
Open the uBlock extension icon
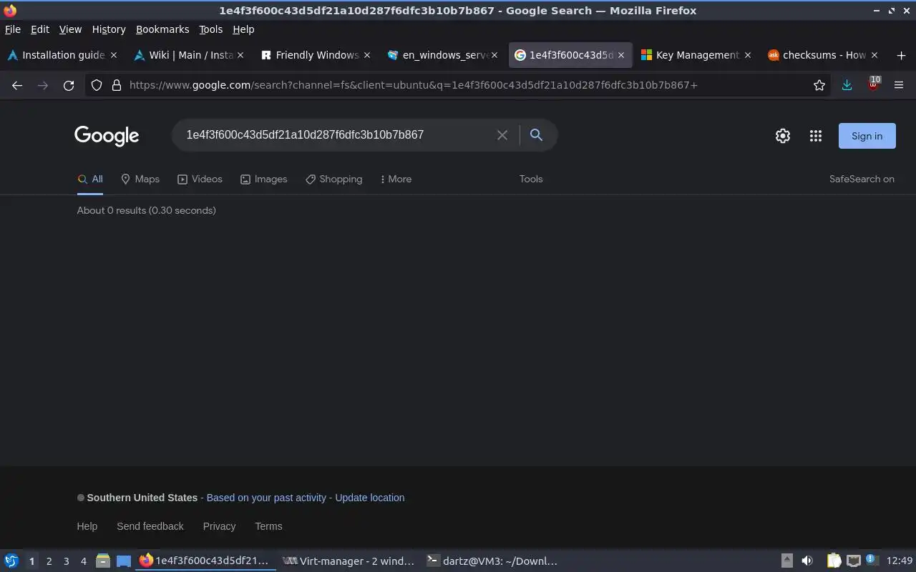tap(873, 84)
